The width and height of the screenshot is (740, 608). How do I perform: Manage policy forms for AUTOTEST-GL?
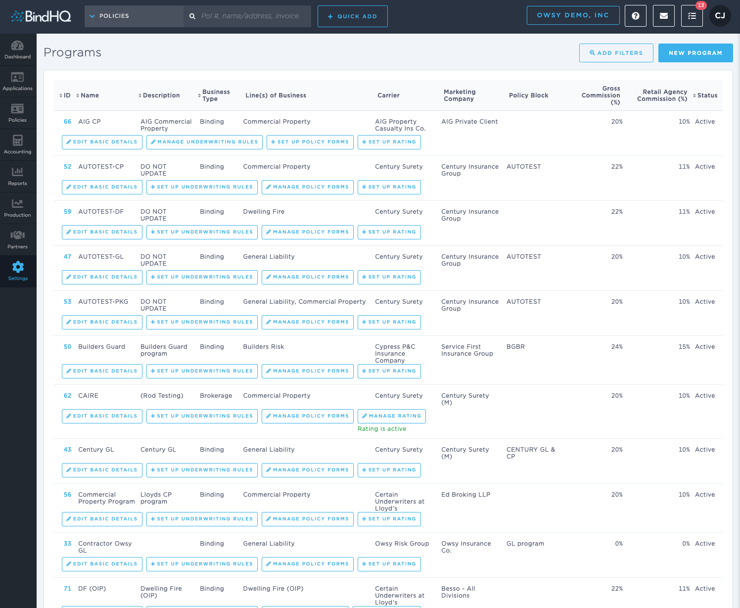click(308, 277)
